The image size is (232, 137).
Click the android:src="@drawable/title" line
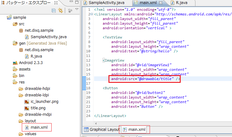tap(145, 79)
